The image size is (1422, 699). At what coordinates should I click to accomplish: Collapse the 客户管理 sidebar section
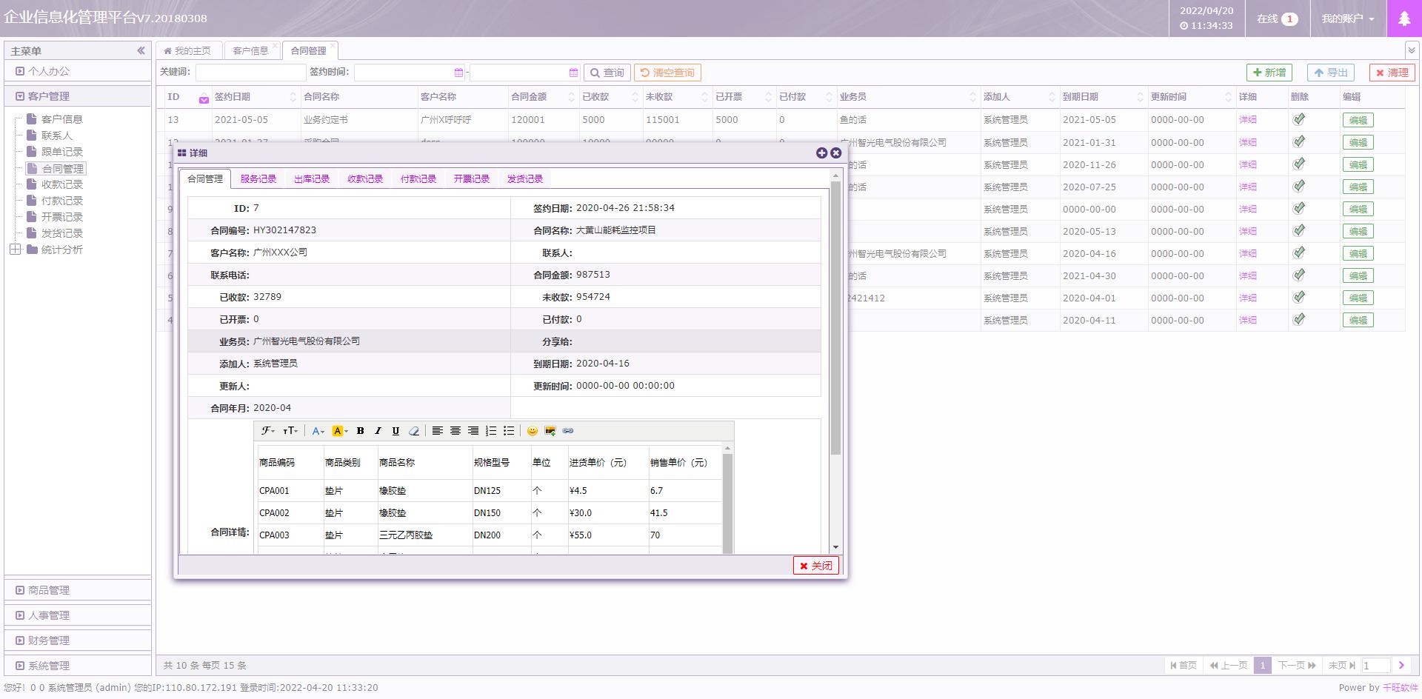(20, 96)
